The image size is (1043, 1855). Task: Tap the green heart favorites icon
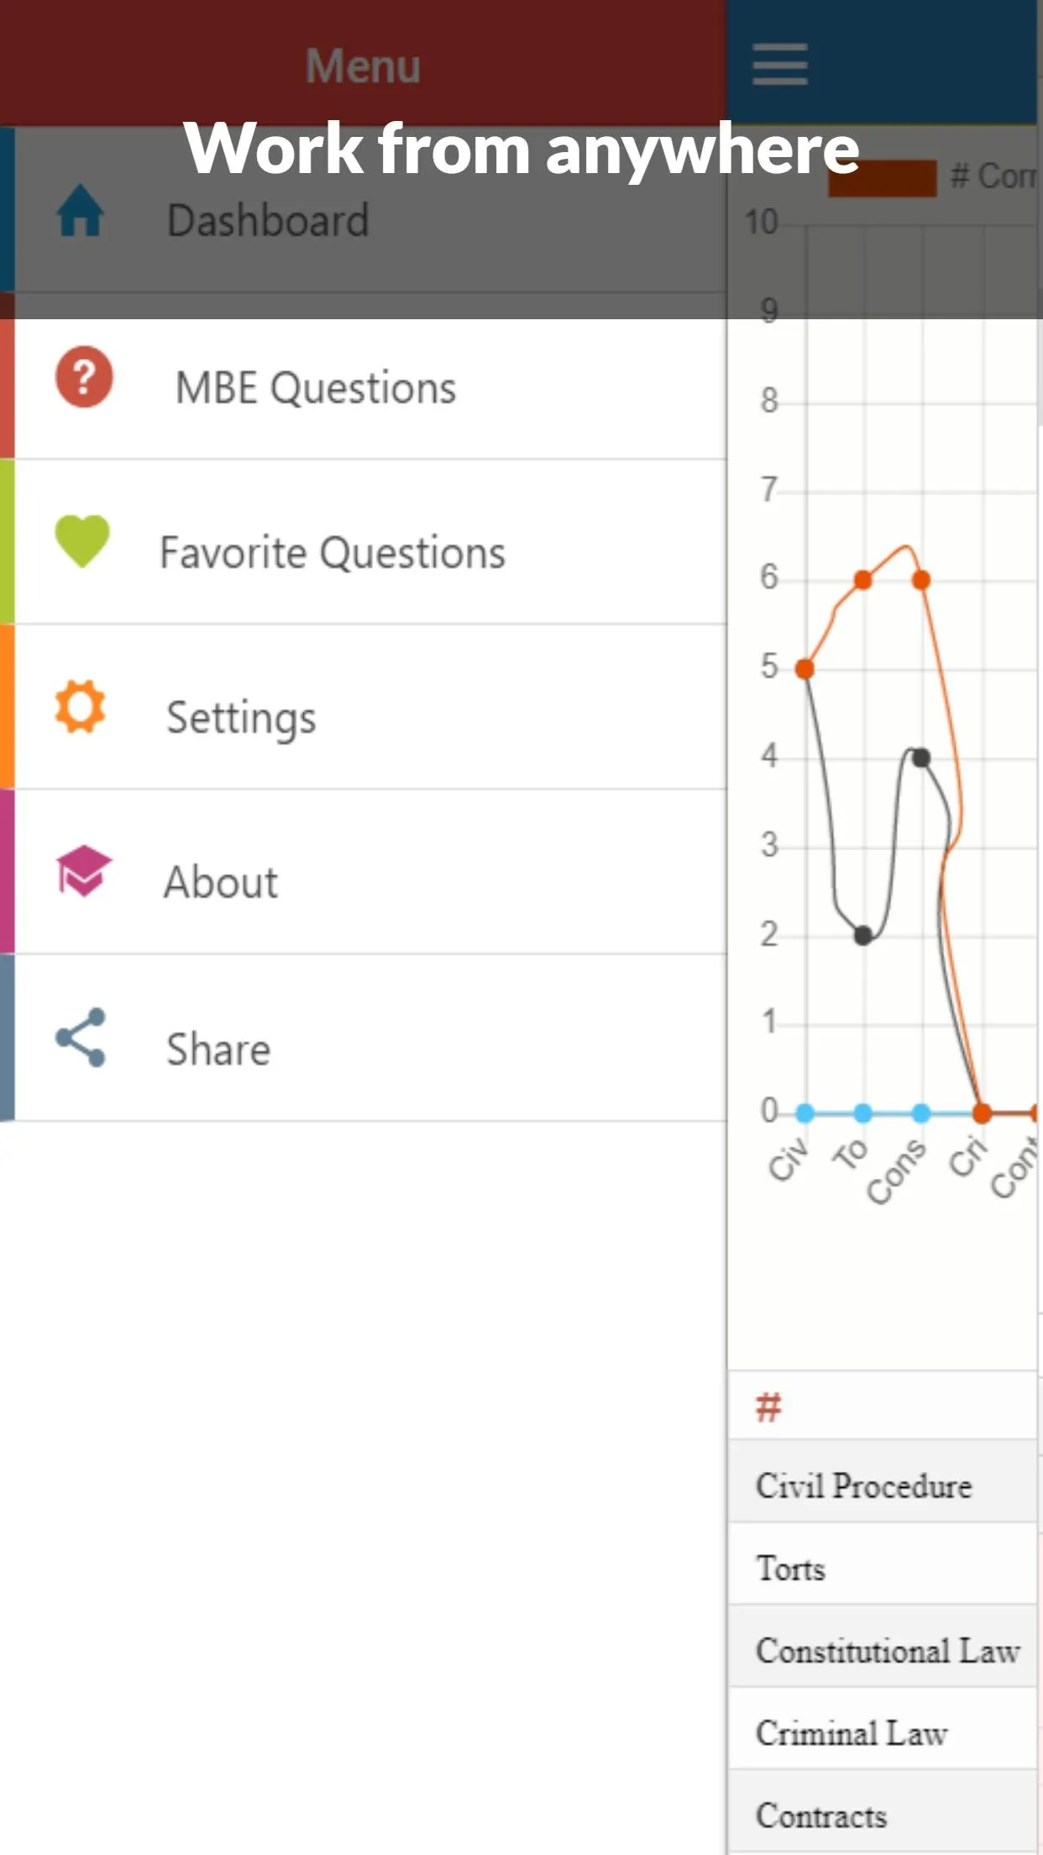pos(82,541)
